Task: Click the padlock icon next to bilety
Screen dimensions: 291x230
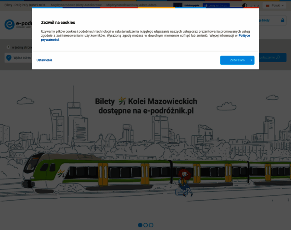Action: pyautogui.click(x=283, y=20)
